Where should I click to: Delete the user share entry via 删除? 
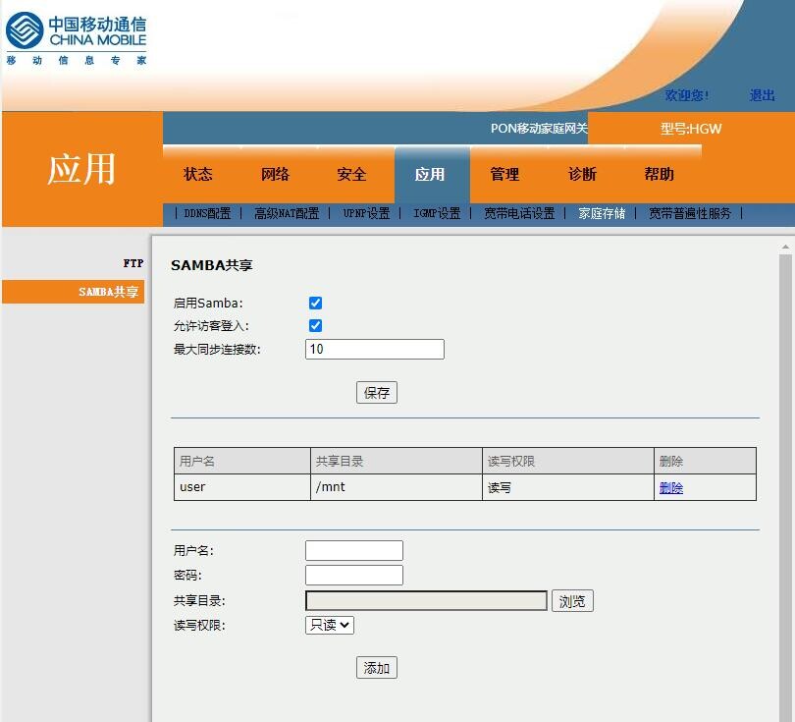(671, 488)
